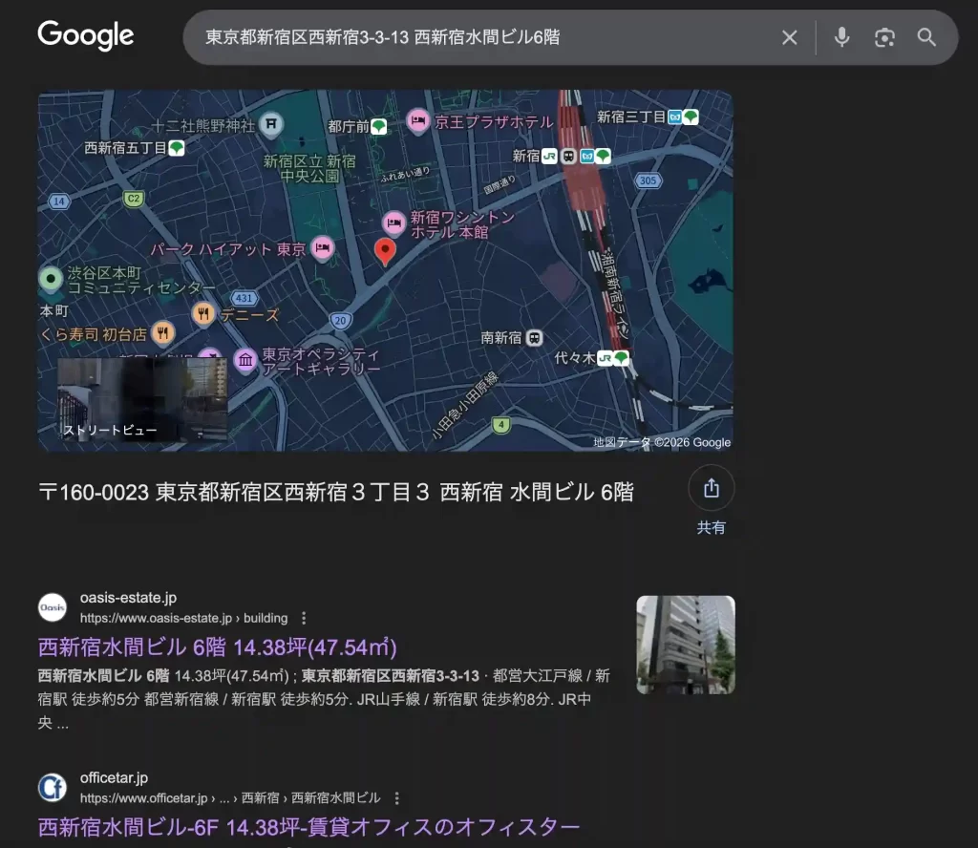The width and height of the screenshot is (978, 848).
Task: Click the Google logo
Action: pyautogui.click(x=85, y=35)
